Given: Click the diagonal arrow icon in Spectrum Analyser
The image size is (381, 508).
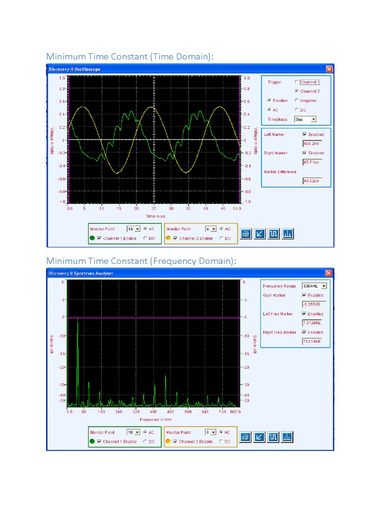Looking at the screenshot, I should tap(259, 437).
